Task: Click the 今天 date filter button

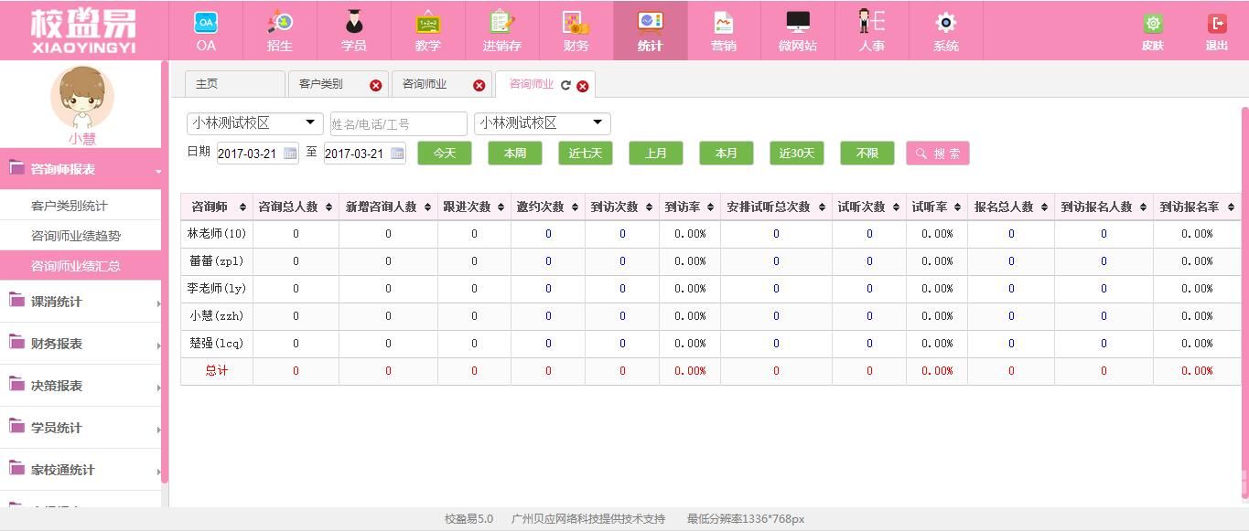Action: pyautogui.click(x=444, y=154)
